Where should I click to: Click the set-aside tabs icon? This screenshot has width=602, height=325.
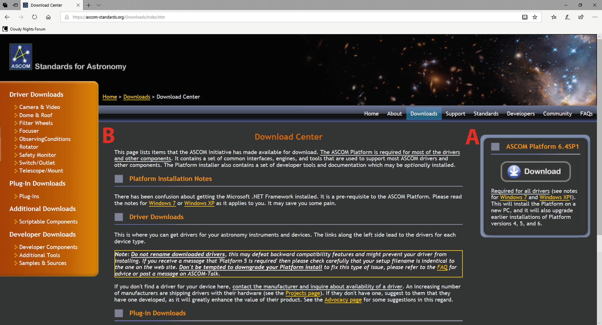5,5
